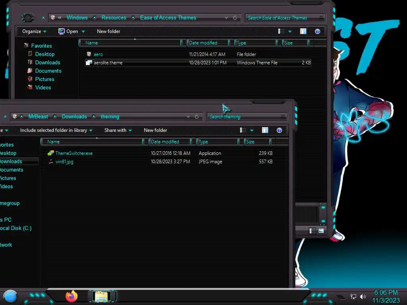The height and width of the screenshot is (305, 407).
Task: Sort by Size column in Ease of Access Themes window
Action: tap(295, 43)
